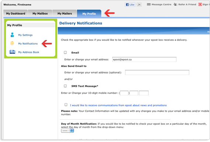Check the epost news and promotions box
Viewport: 210px width, 142px height.
[66, 104]
